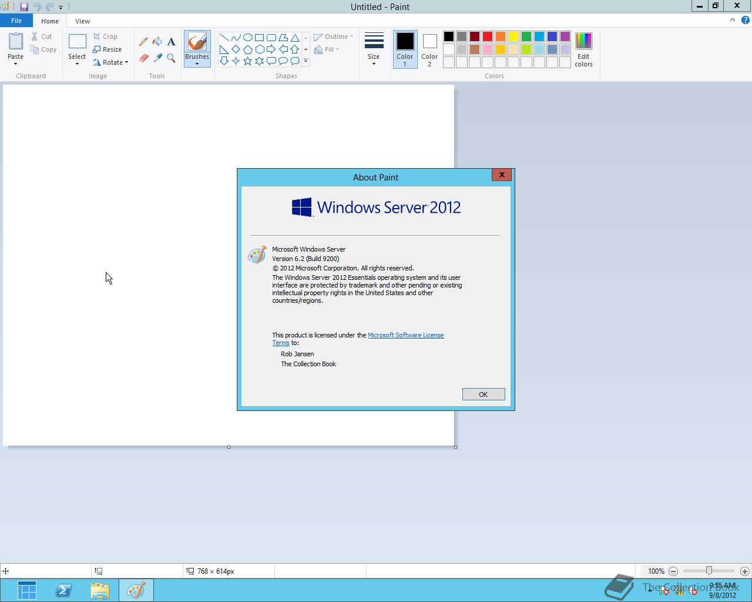Viewport: 752px width, 602px height.
Task: Collapse the ribbon with chevron
Action: click(733, 20)
